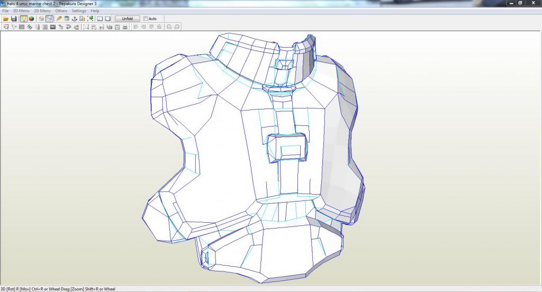Click the third icon-row grid parts tool
542x292 pixels.
21,27
